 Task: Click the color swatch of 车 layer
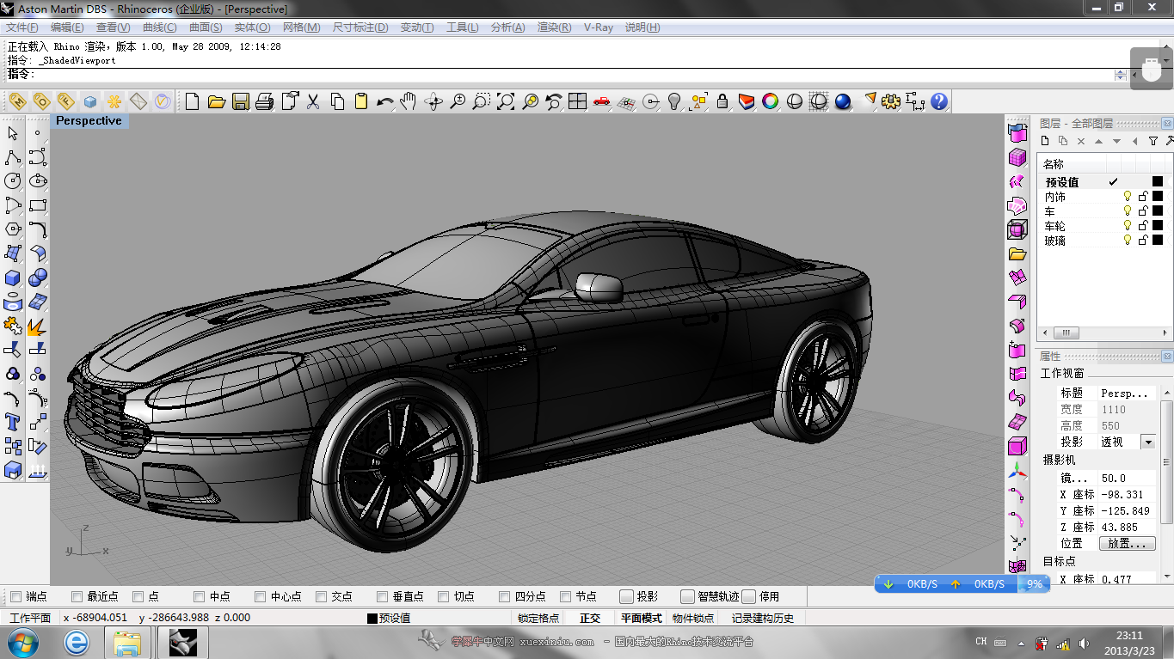click(1158, 211)
